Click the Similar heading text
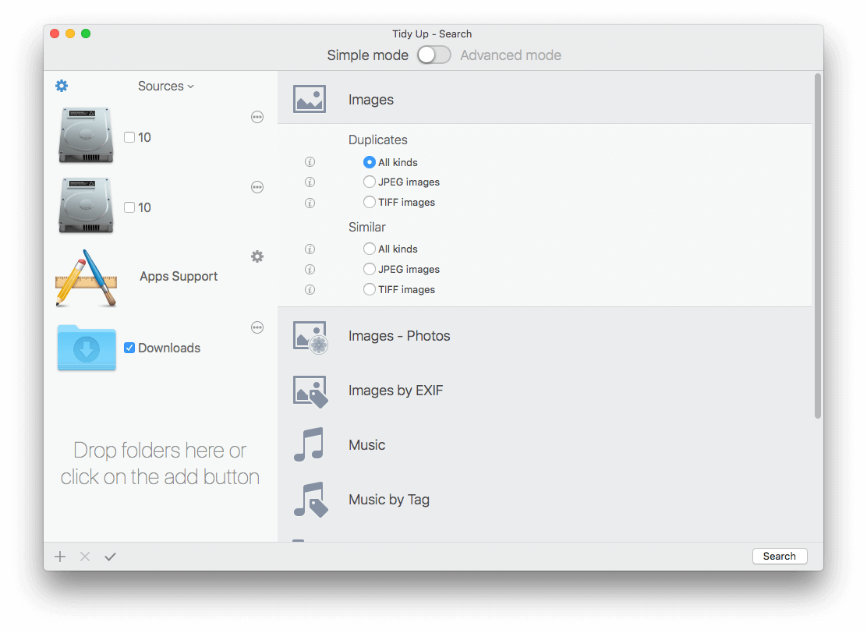The height and width of the screenshot is (633, 867). [x=367, y=227]
